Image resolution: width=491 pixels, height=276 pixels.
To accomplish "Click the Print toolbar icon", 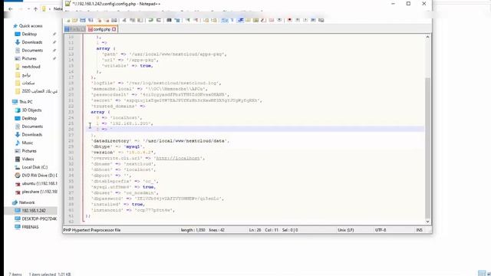I will [x=114, y=20].
